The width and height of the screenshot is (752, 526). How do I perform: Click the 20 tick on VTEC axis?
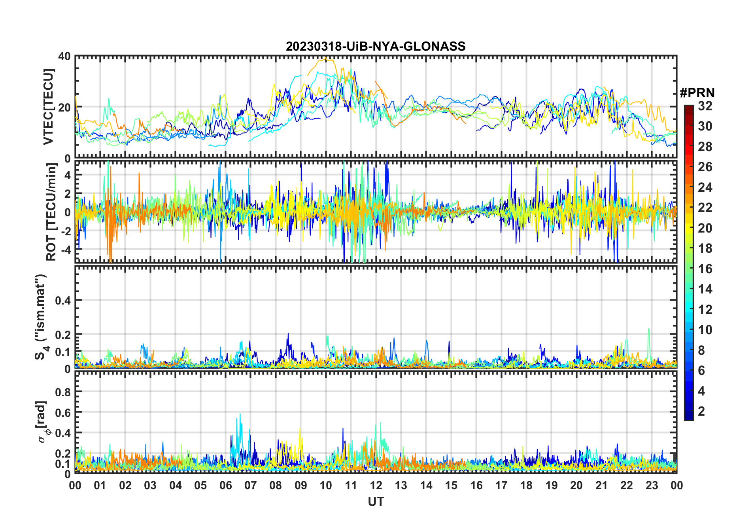click(x=64, y=107)
